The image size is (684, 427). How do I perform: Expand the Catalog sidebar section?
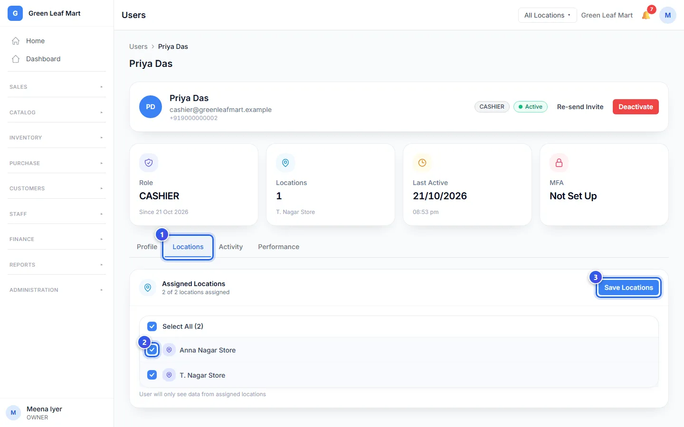(x=57, y=112)
